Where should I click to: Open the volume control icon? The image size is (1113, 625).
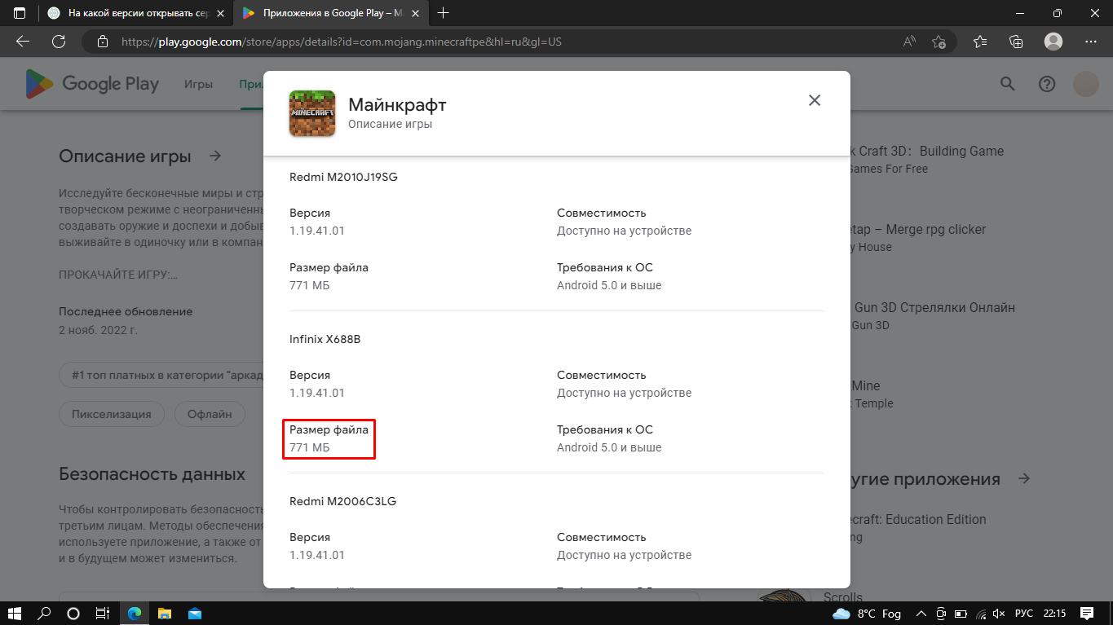(x=1000, y=613)
